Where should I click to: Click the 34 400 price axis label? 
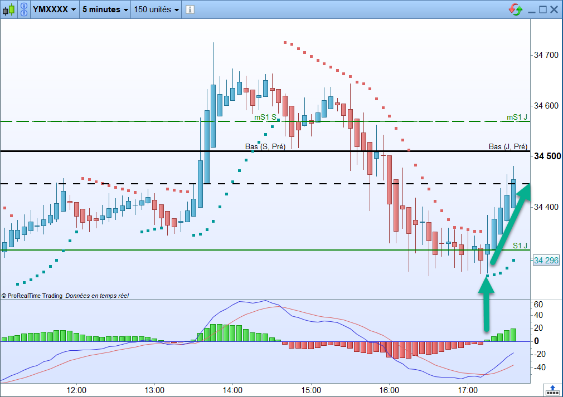546,207
